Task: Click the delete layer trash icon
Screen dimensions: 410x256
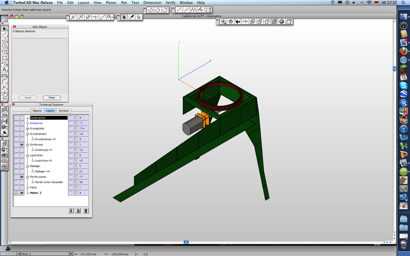Action: (86, 210)
